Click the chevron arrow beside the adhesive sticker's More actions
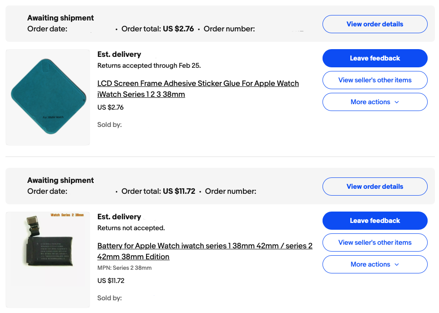 [x=397, y=102]
